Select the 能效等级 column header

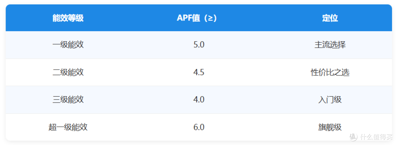coord(68,18)
